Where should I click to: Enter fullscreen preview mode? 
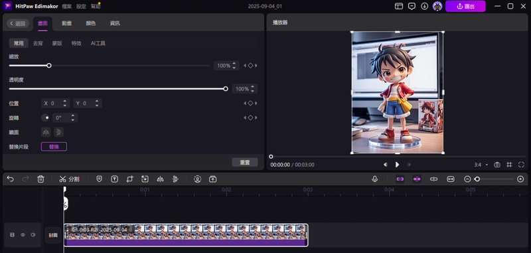(521, 165)
